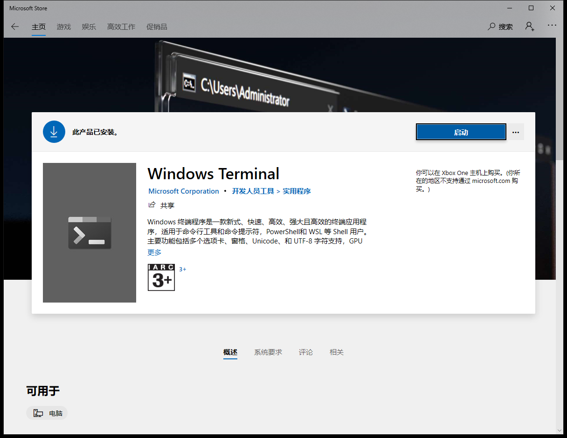Click the Windows Terminal app logo
Screen dimensions: 567x438
point(90,233)
